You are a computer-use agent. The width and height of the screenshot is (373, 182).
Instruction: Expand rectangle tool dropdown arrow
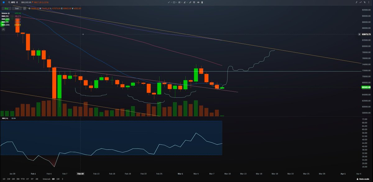[177, 2]
